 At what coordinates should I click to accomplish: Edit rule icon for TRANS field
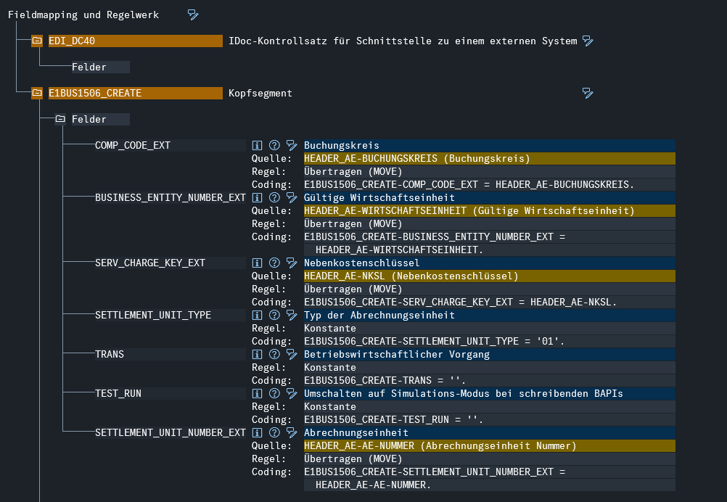(291, 355)
